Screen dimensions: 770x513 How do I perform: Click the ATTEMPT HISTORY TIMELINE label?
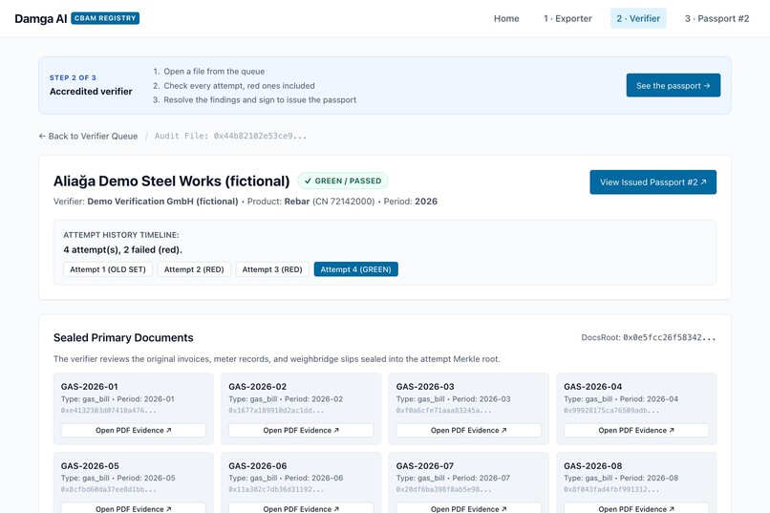120,235
